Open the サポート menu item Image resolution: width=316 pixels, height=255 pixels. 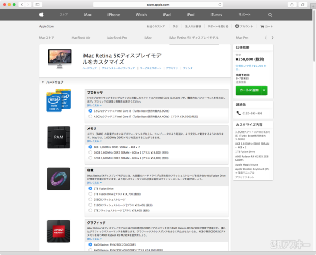[x=244, y=15]
